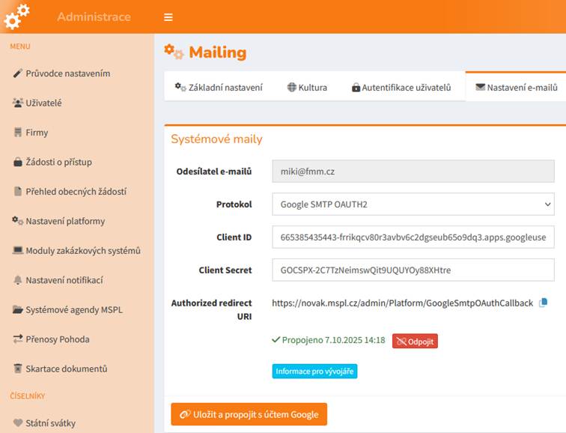566x433 pixels.
Task: Click the envelope icon on Nastavení e-mailů tab
Action: [480, 87]
